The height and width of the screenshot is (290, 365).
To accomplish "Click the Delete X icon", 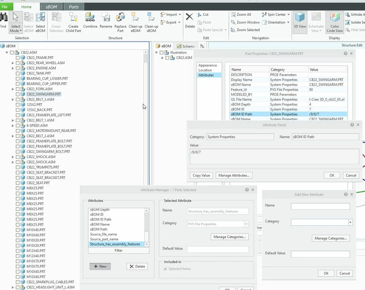I will [x=189, y=17].
